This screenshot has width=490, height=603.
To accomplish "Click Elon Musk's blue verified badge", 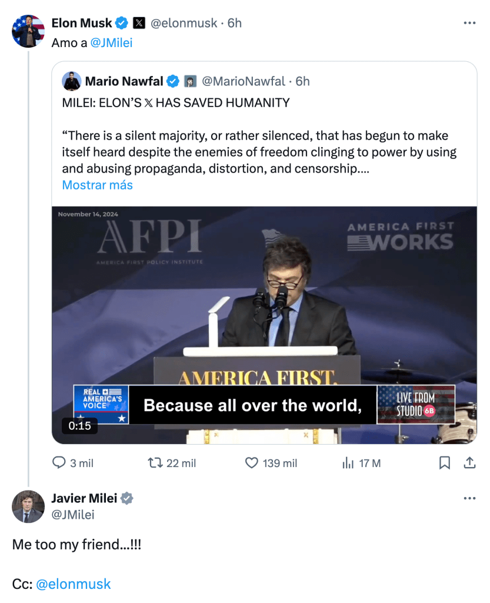I will (122, 23).
